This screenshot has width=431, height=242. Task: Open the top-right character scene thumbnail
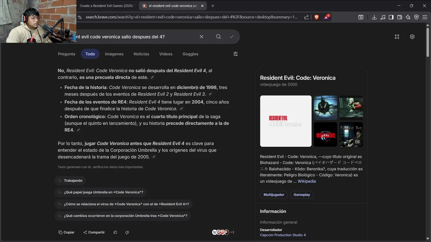point(351,108)
